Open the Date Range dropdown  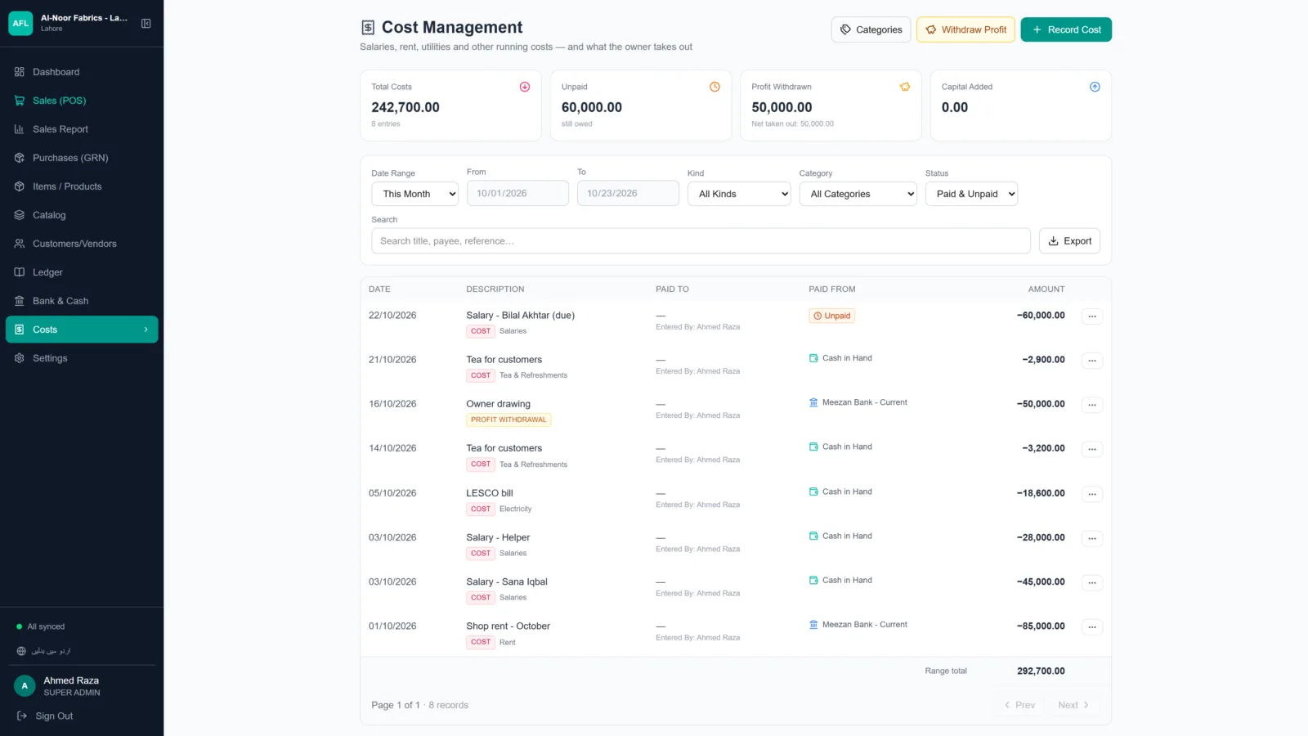415,194
